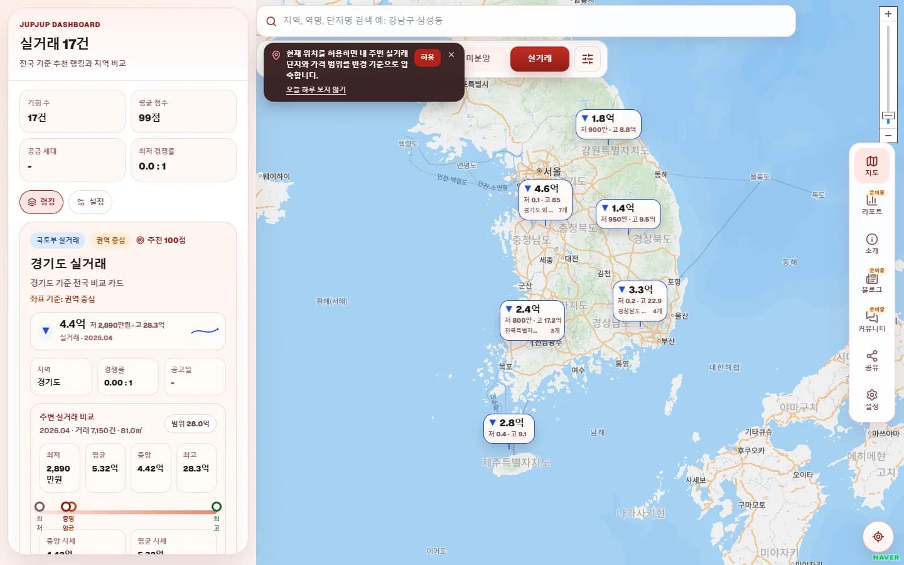
Task: Open the 2.8억 Jeju map marker
Action: [x=509, y=428]
